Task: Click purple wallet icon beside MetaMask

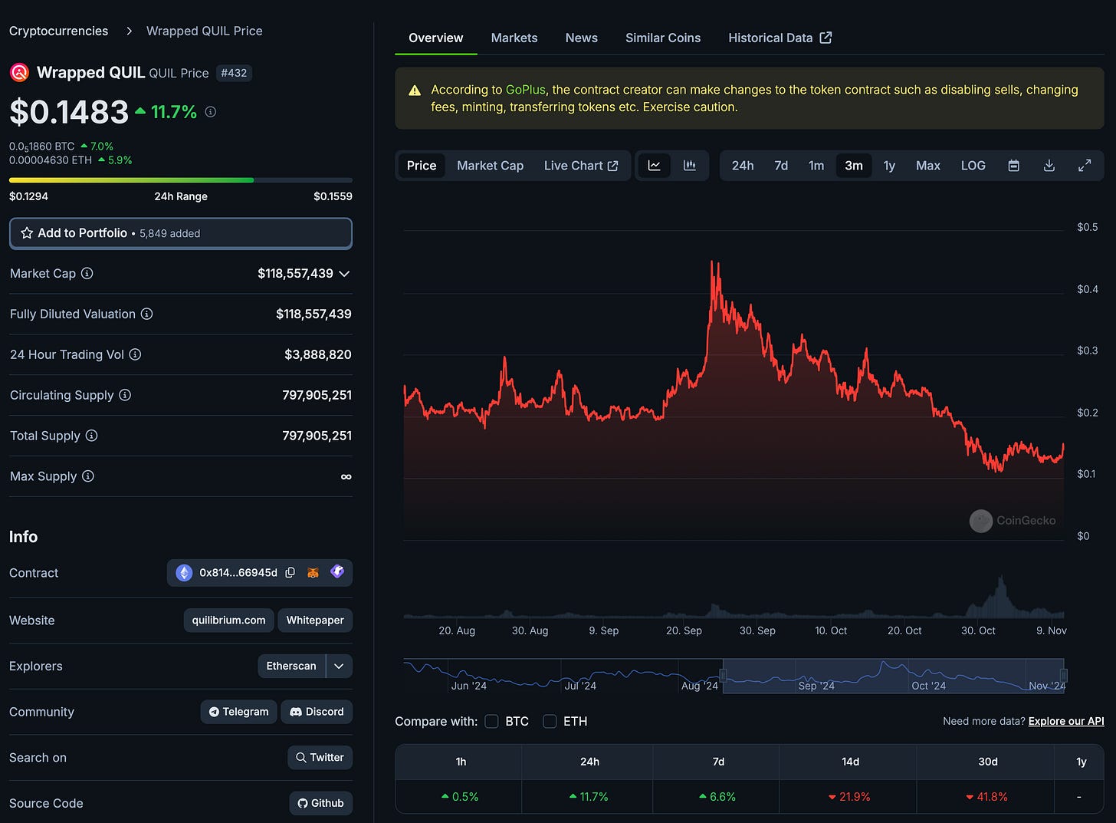Action: point(337,571)
